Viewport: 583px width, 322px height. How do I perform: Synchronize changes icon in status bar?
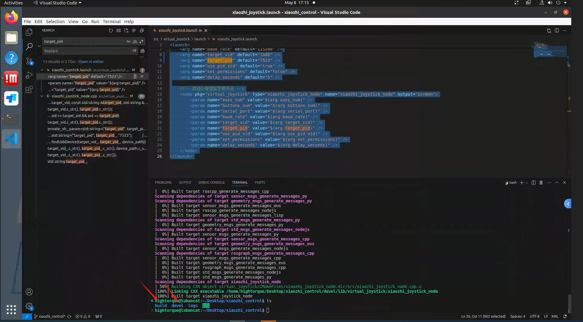pyautogui.click(x=69, y=316)
